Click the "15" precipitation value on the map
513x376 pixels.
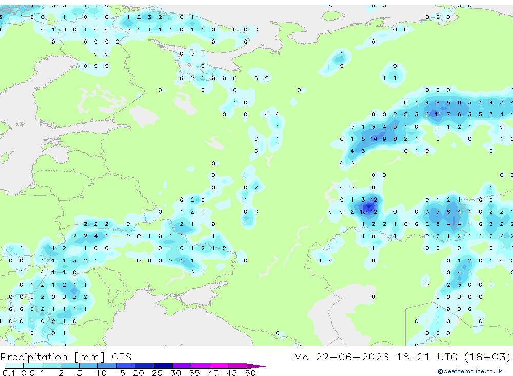363,212
